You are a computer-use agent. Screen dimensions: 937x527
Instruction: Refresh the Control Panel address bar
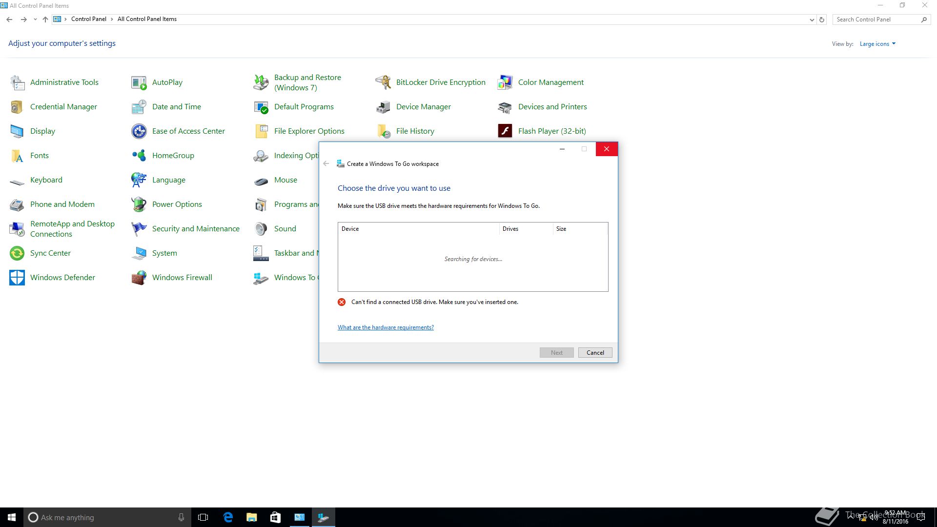[822, 20]
